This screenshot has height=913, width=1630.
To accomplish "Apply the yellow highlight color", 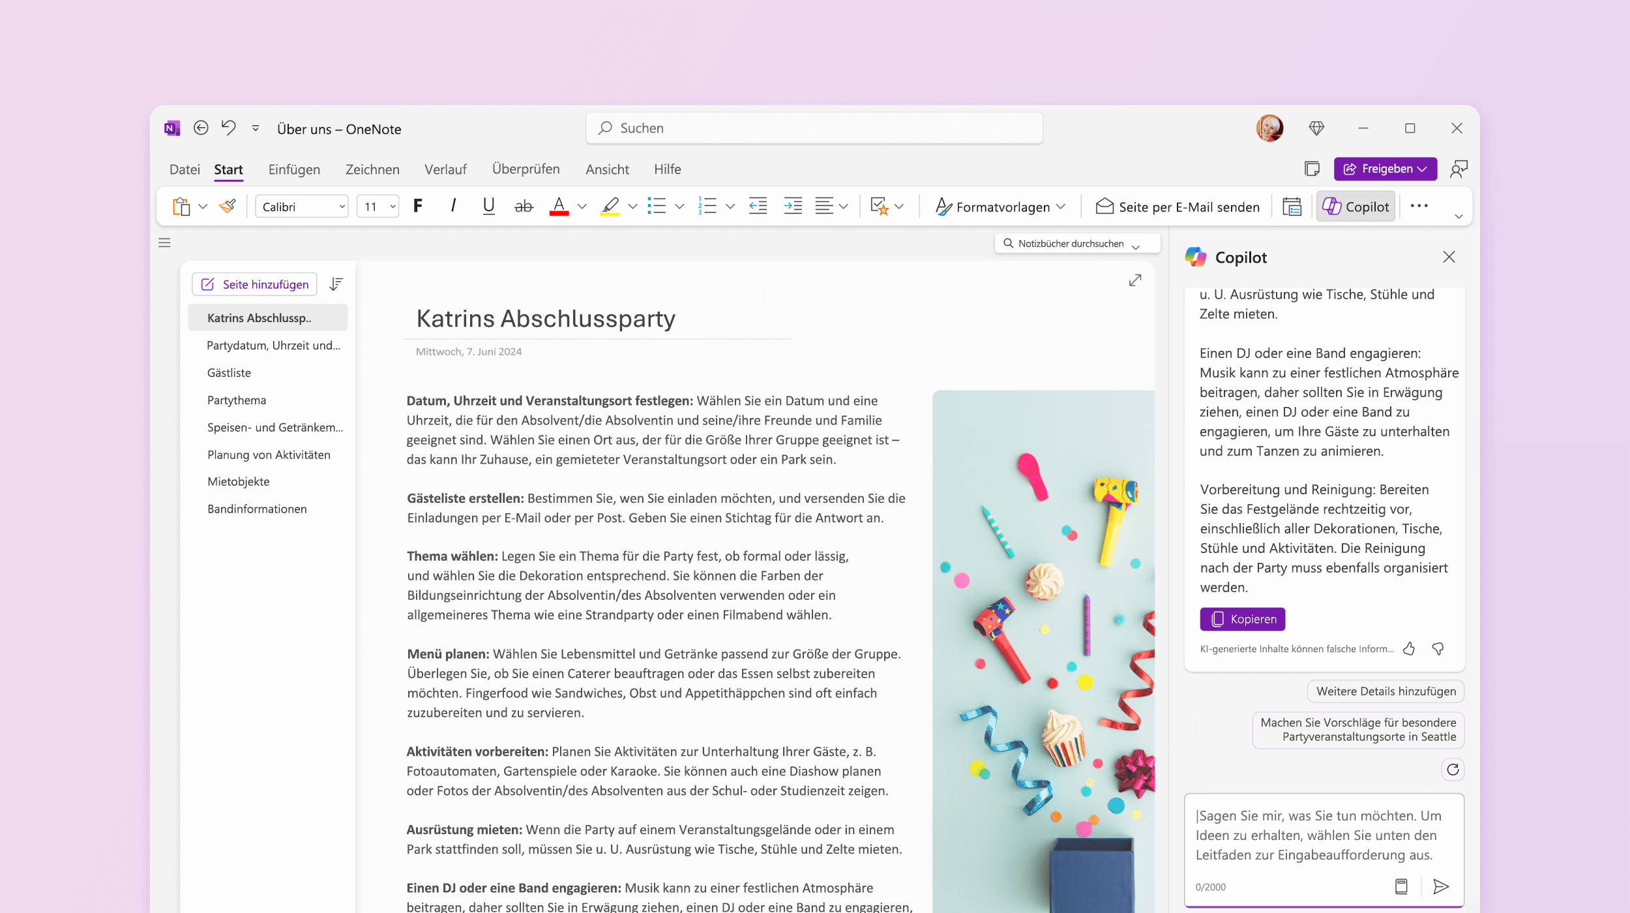I will tap(610, 207).
